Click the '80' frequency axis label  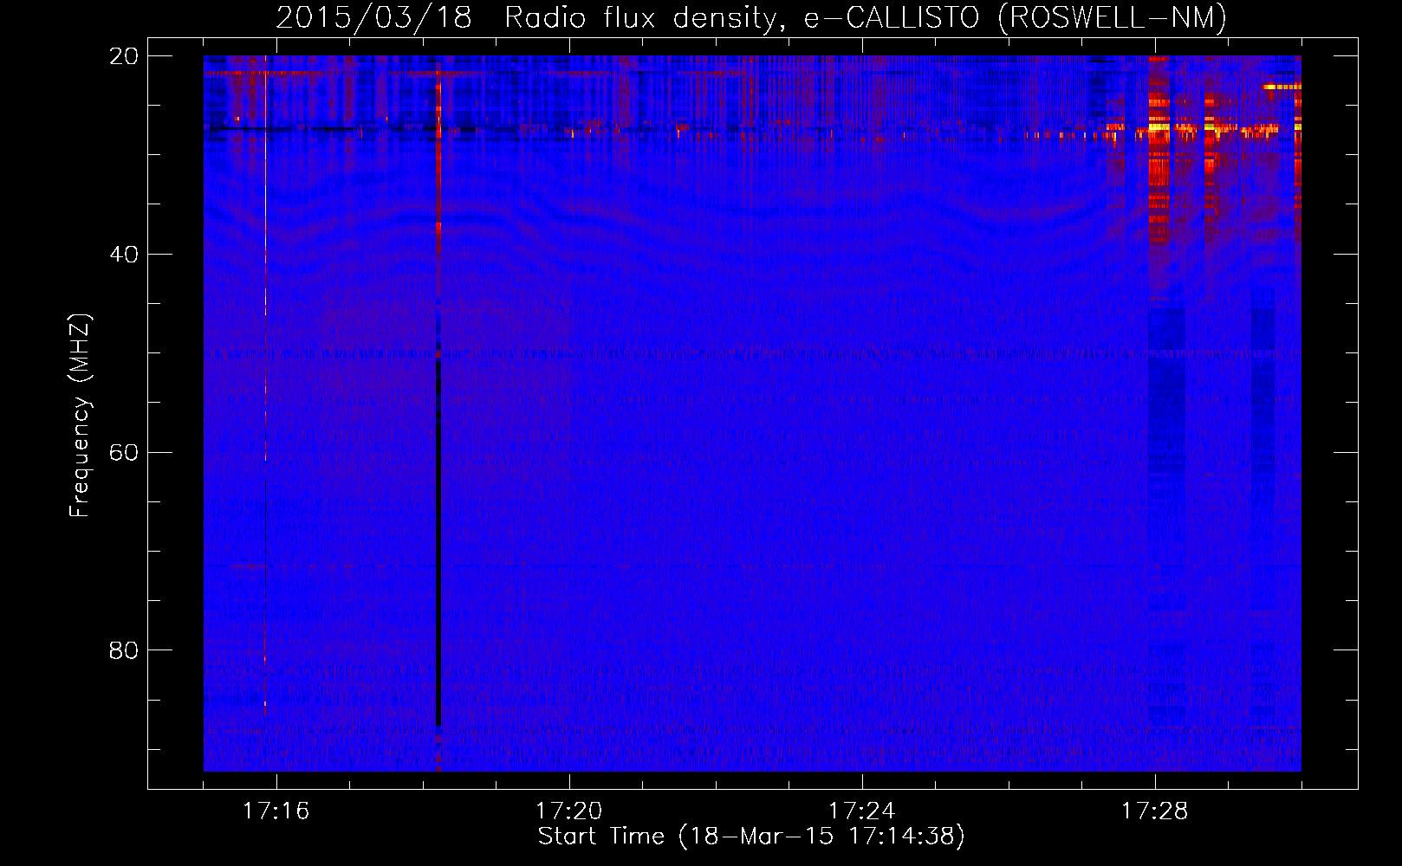[x=123, y=650]
